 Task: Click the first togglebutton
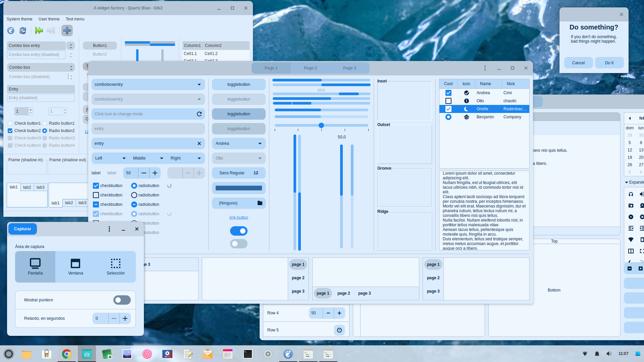coord(239,84)
